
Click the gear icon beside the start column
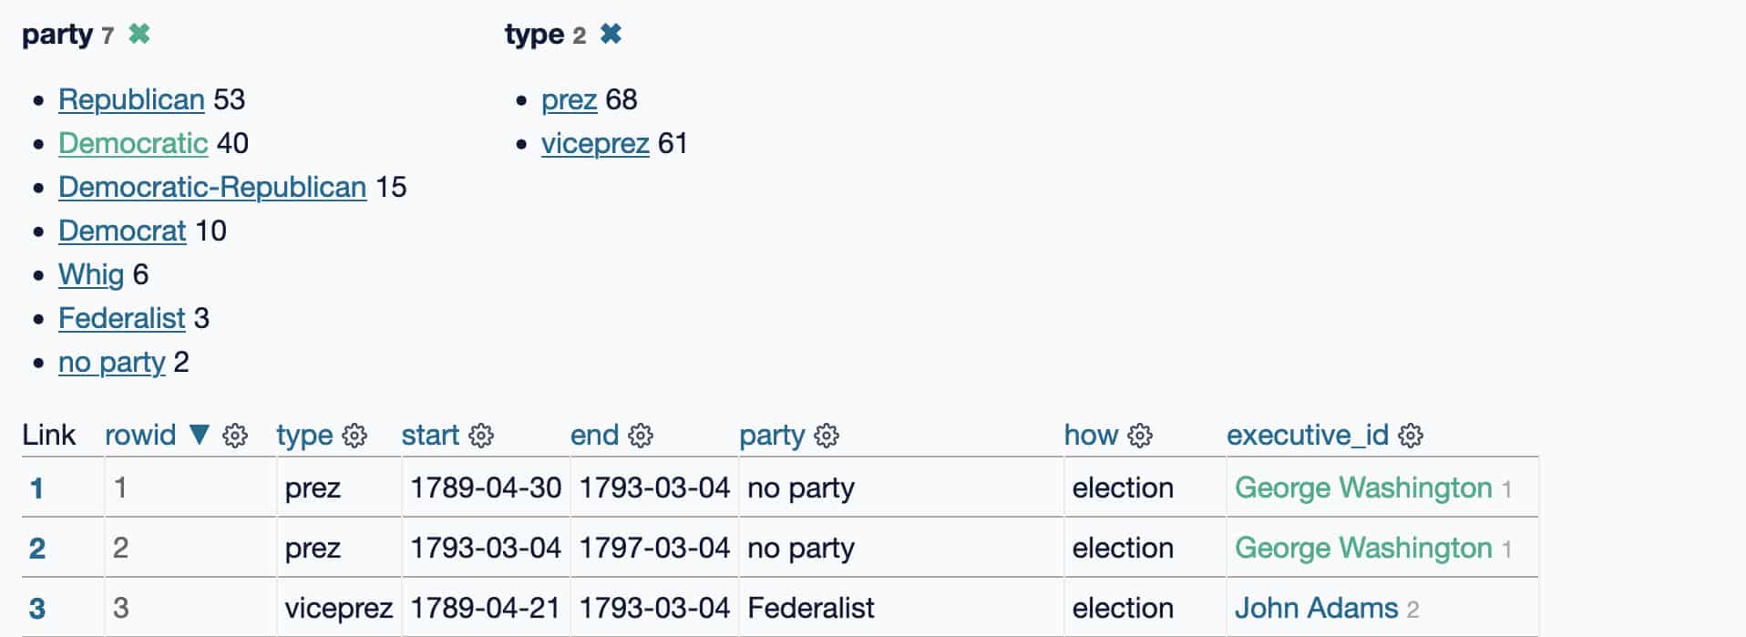coord(481,436)
